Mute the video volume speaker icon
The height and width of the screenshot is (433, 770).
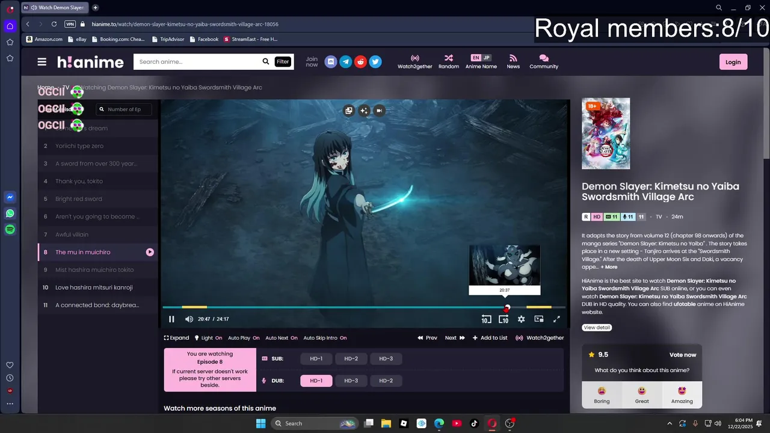point(189,319)
